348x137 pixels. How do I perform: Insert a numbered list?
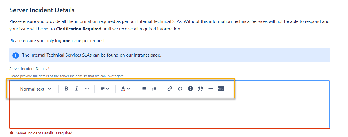click(154, 89)
